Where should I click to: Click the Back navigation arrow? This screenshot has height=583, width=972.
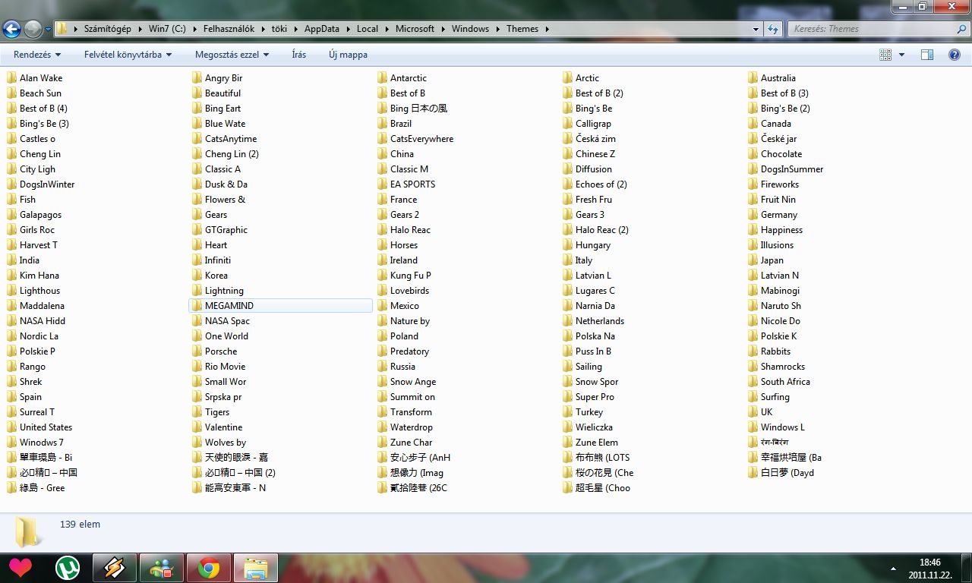pos(11,30)
